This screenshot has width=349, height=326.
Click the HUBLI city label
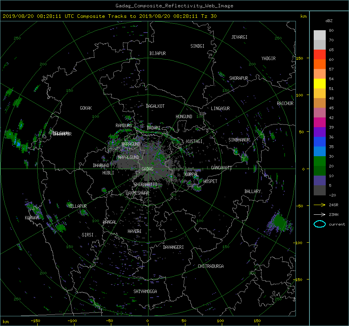coord(108,173)
